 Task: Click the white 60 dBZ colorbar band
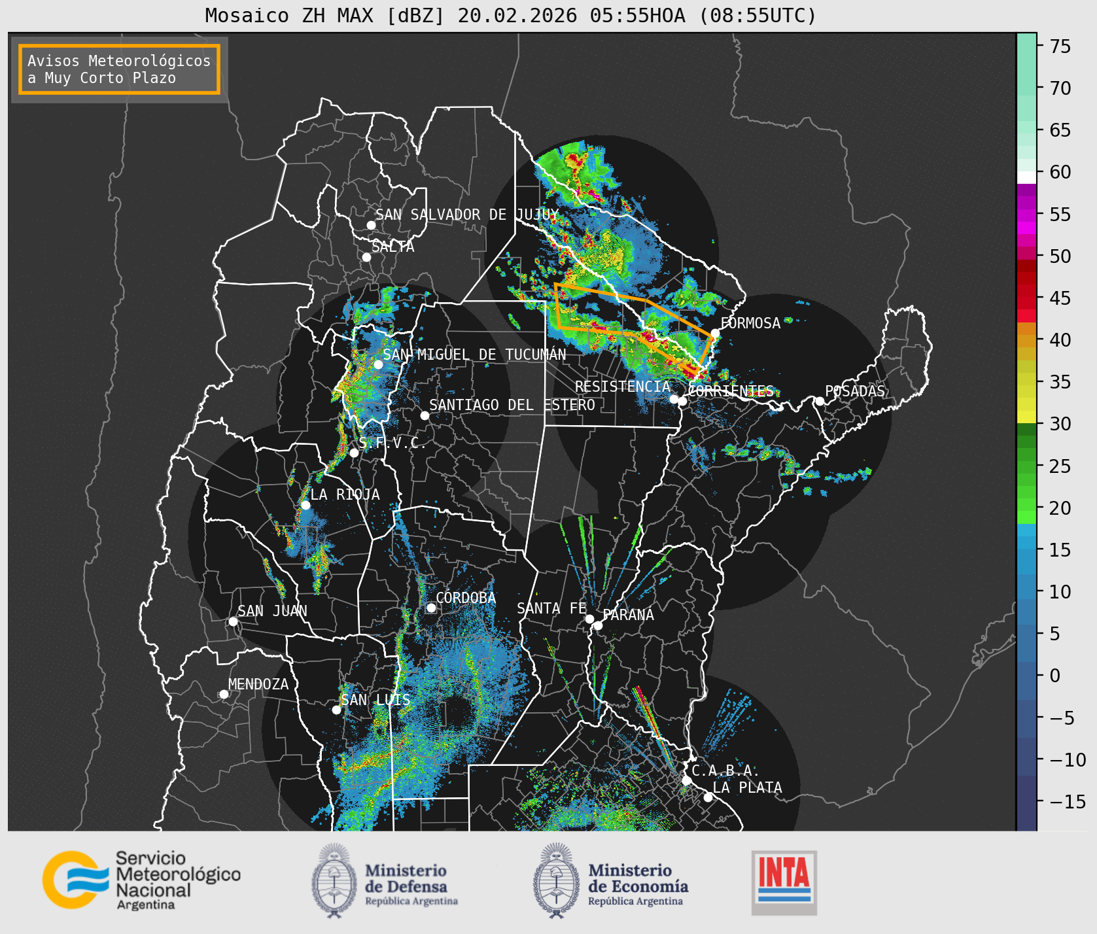click(1026, 177)
